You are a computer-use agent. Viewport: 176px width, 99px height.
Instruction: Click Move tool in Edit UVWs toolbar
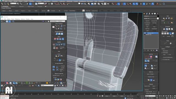coord(2,21)
